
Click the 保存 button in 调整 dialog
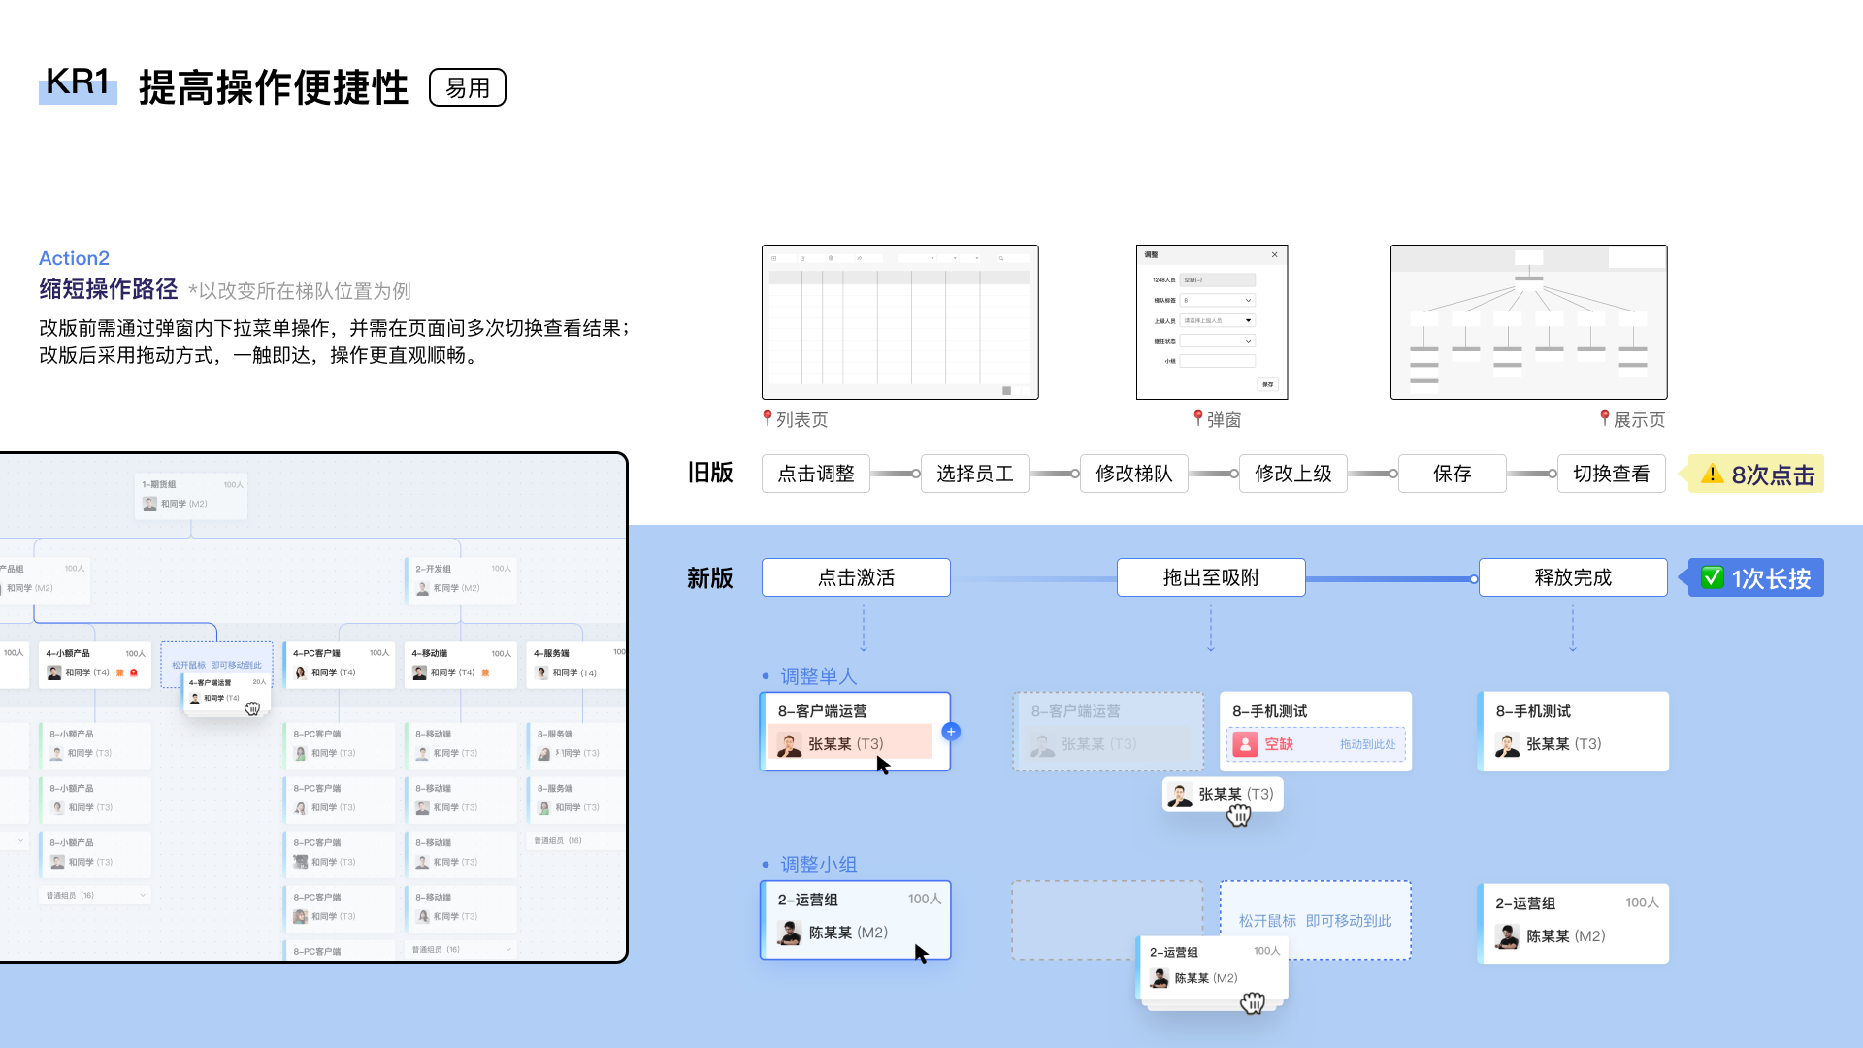pos(1267,384)
